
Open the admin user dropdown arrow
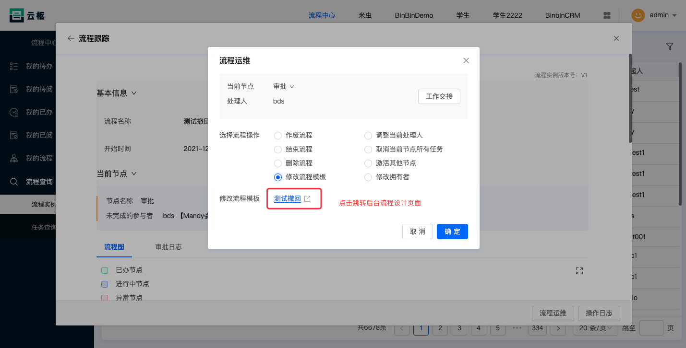(x=674, y=15)
